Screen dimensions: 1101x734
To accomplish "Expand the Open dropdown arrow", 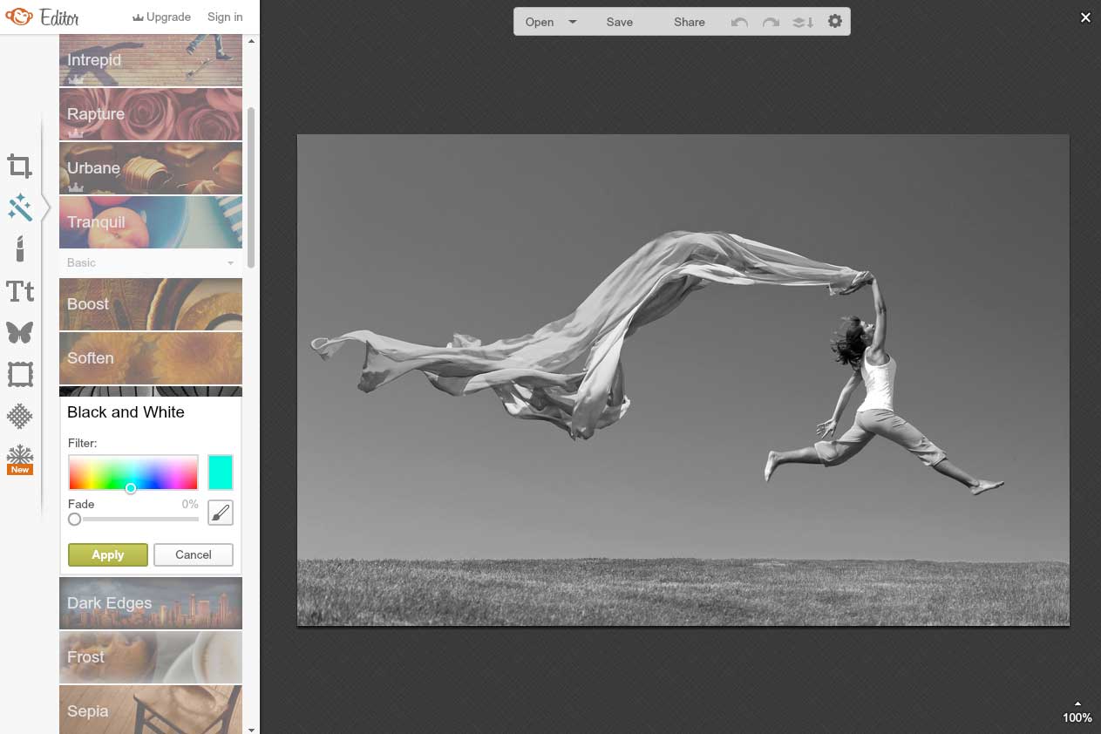I will point(573,22).
